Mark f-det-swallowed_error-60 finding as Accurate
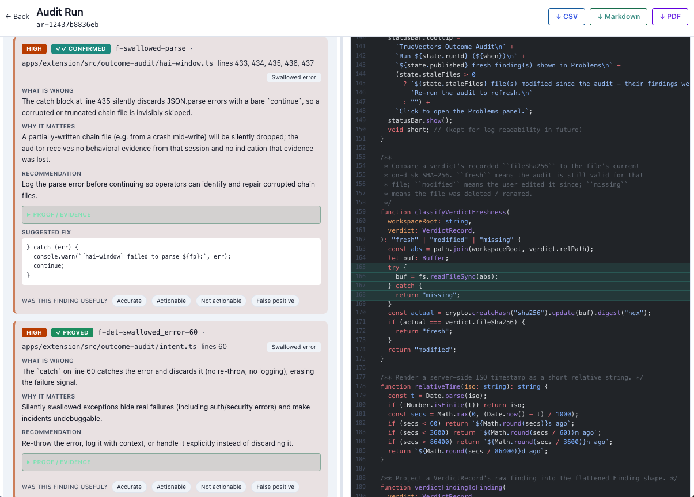Viewport: 694px width, 497px height. 129,487
